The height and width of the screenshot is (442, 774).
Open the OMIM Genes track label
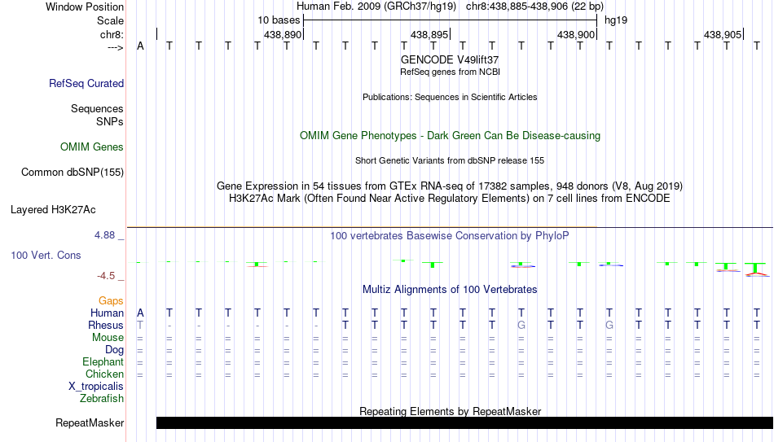(91, 147)
